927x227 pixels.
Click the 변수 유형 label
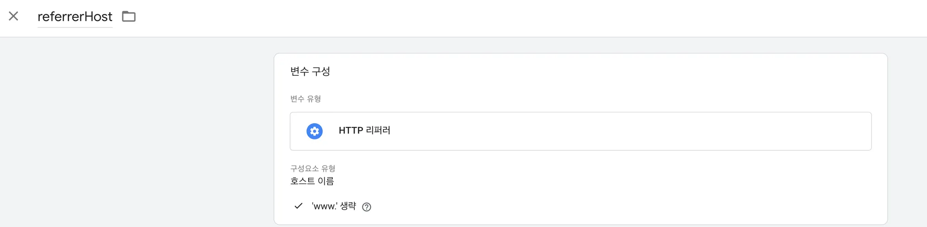(306, 99)
